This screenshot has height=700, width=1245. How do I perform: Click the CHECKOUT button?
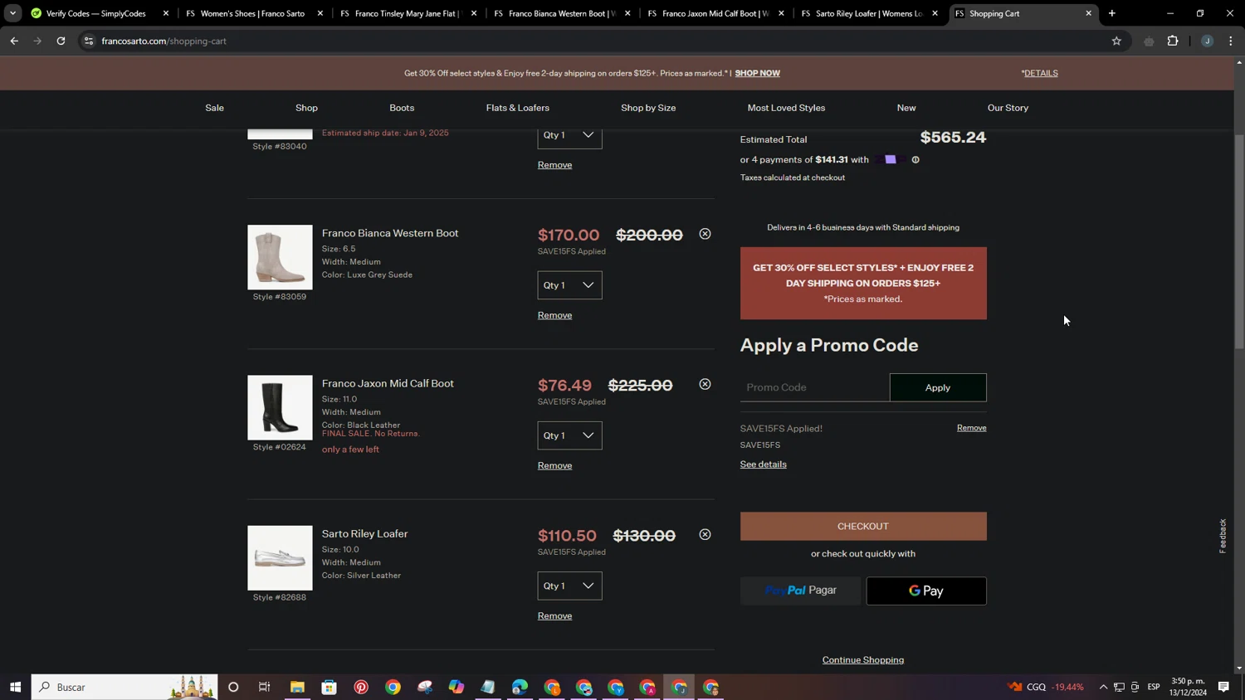click(863, 527)
